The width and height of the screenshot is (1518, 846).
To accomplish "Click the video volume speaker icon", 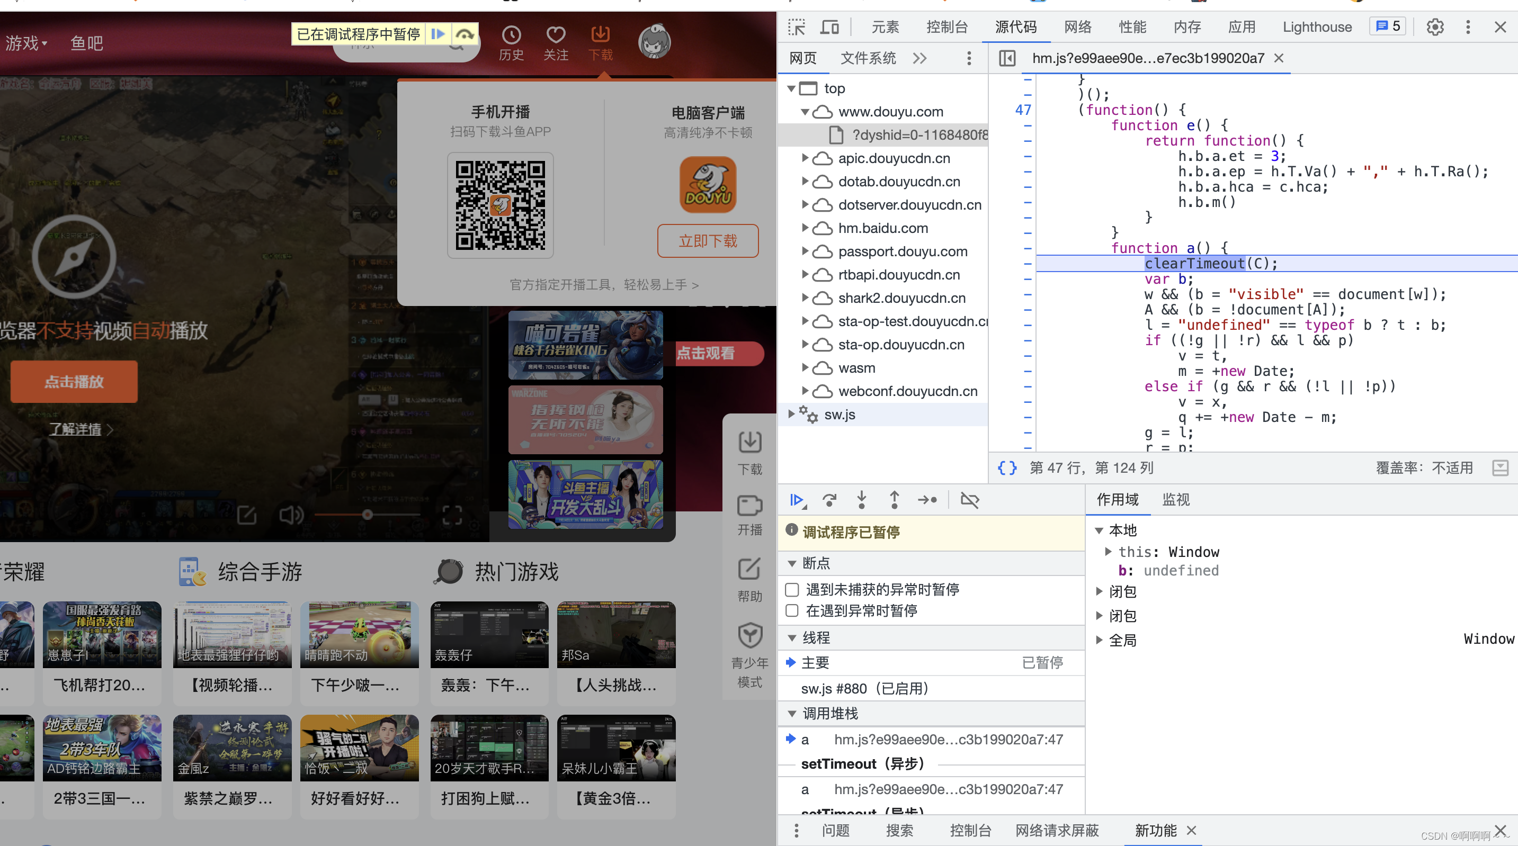I will click(291, 515).
